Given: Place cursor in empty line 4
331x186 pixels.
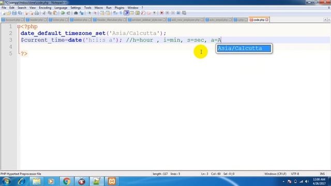Looking at the screenshot, I should pyautogui.click(x=175, y=47).
